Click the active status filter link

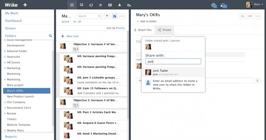66,22
